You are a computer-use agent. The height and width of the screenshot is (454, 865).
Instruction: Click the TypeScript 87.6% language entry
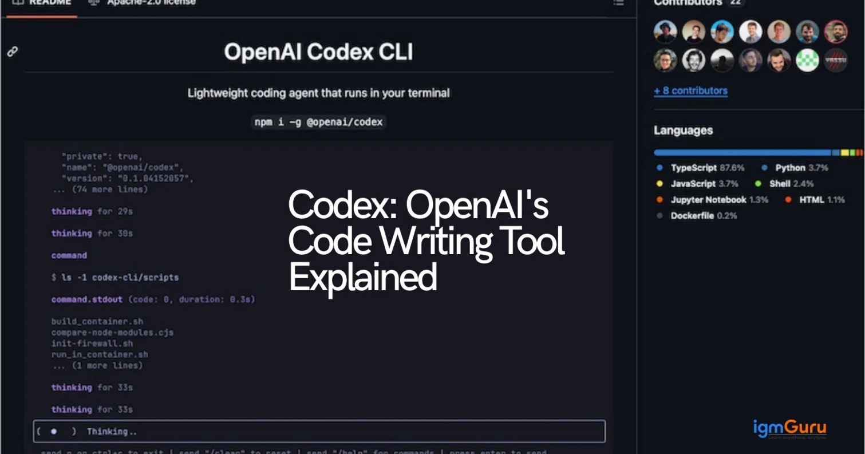click(x=701, y=168)
